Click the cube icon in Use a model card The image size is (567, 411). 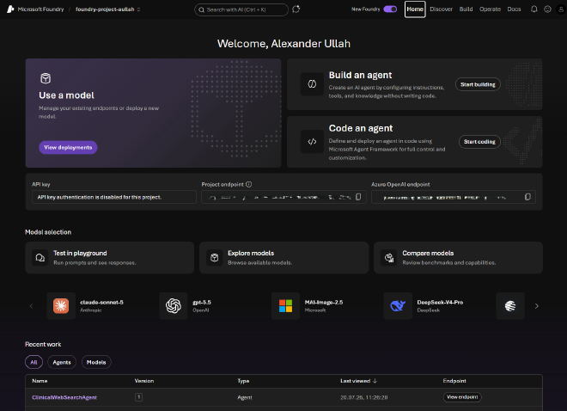click(46, 78)
